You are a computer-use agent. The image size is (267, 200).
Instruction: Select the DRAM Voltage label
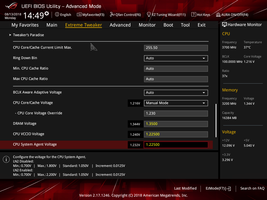click(25, 123)
